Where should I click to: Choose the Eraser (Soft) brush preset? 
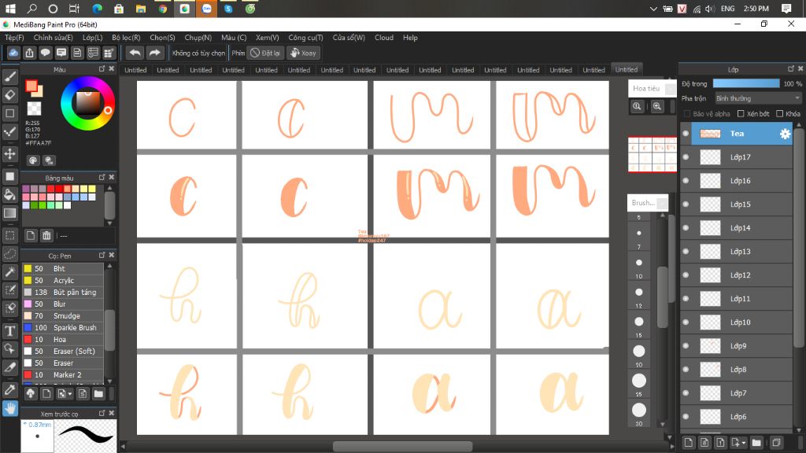click(x=63, y=352)
